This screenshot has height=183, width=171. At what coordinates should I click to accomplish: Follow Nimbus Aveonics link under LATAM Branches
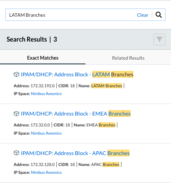click(46, 94)
